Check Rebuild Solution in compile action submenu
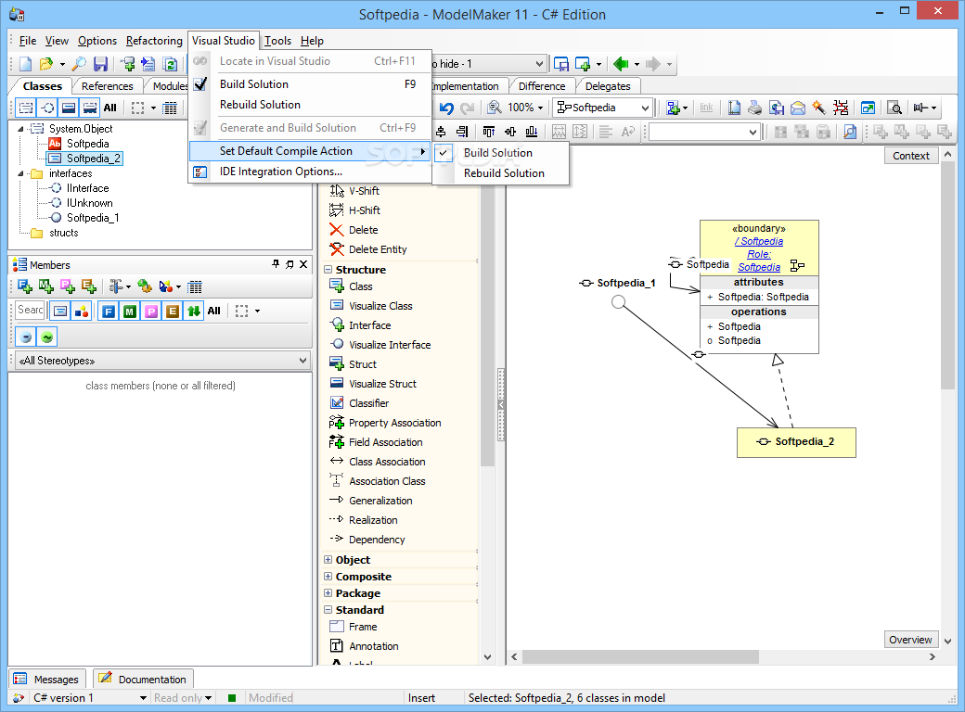965x712 pixels. point(504,173)
